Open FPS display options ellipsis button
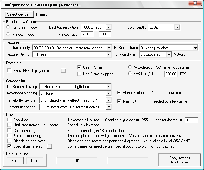 63,71
